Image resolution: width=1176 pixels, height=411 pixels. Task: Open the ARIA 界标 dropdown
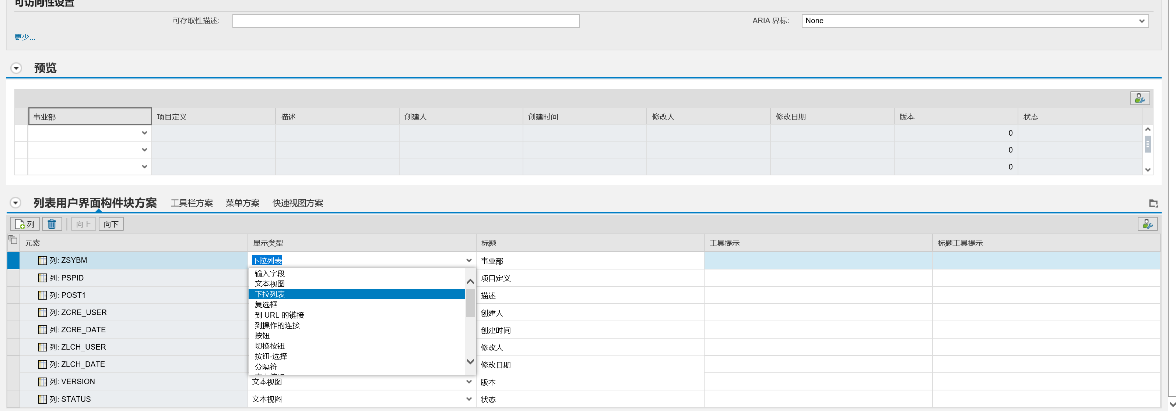click(x=1141, y=21)
